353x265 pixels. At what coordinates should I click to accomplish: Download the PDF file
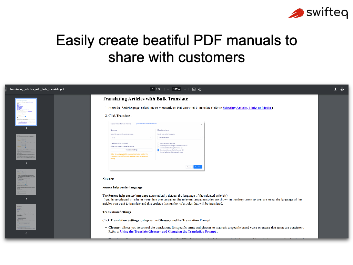(335, 89)
